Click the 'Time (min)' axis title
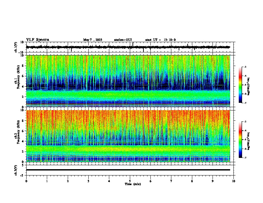 133,184
